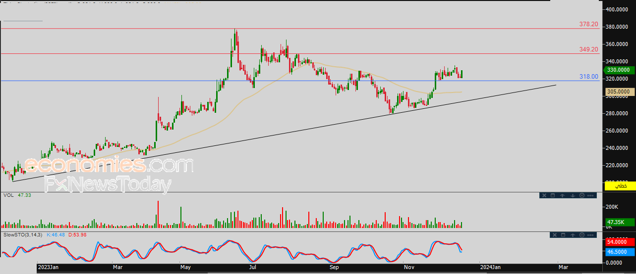The width and height of the screenshot is (636, 274).
Task: Click the 2023Jan date label
Action: click(x=49, y=267)
